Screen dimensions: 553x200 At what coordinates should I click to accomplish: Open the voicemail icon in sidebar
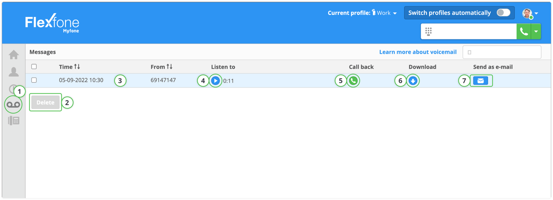click(x=13, y=105)
